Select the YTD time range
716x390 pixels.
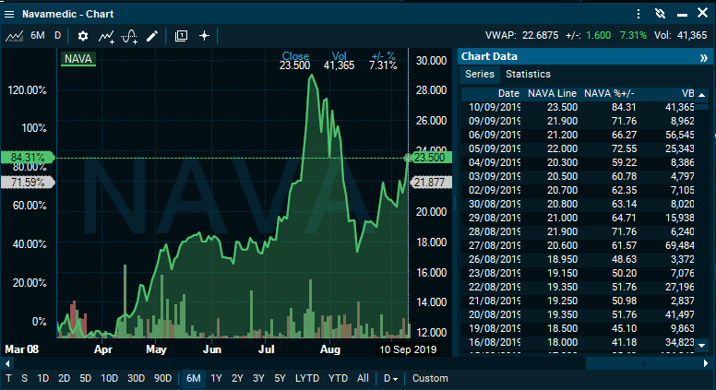[x=339, y=378]
